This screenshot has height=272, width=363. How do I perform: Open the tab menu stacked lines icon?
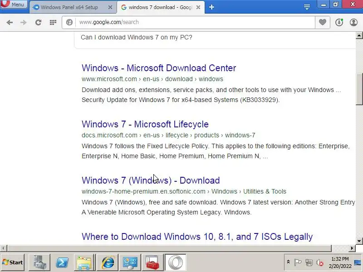tap(307, 7)
